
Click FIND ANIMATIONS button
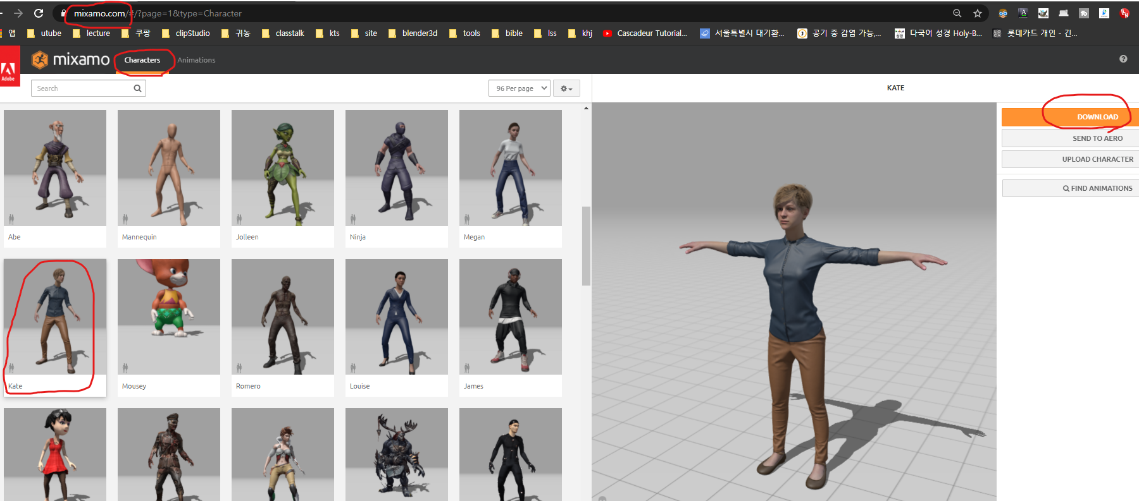pos(1070,188)
